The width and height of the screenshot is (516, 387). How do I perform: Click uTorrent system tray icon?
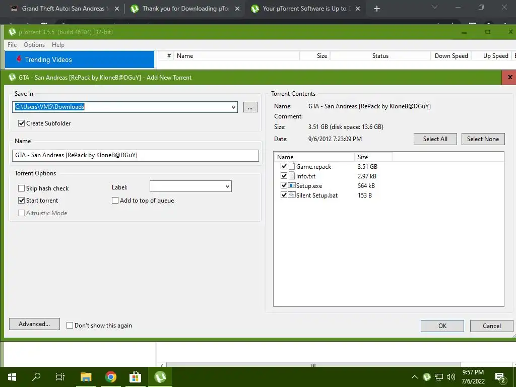pos(427,377)
